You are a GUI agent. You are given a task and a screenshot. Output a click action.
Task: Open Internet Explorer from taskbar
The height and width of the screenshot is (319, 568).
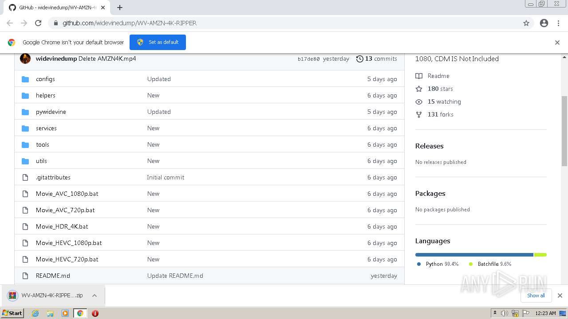(35, 313)
